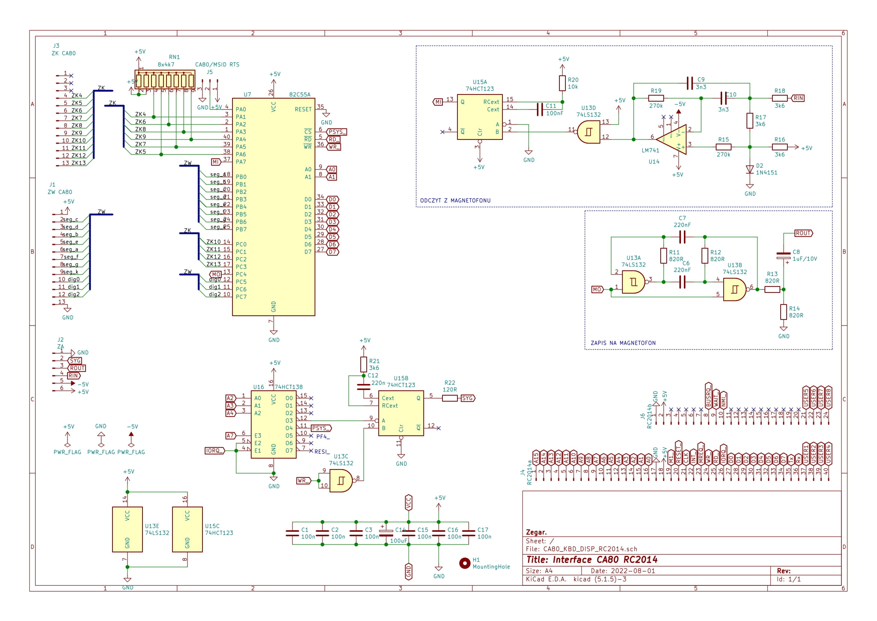
Task: Click the RIN label next to R18
Action: coord(798,98)
